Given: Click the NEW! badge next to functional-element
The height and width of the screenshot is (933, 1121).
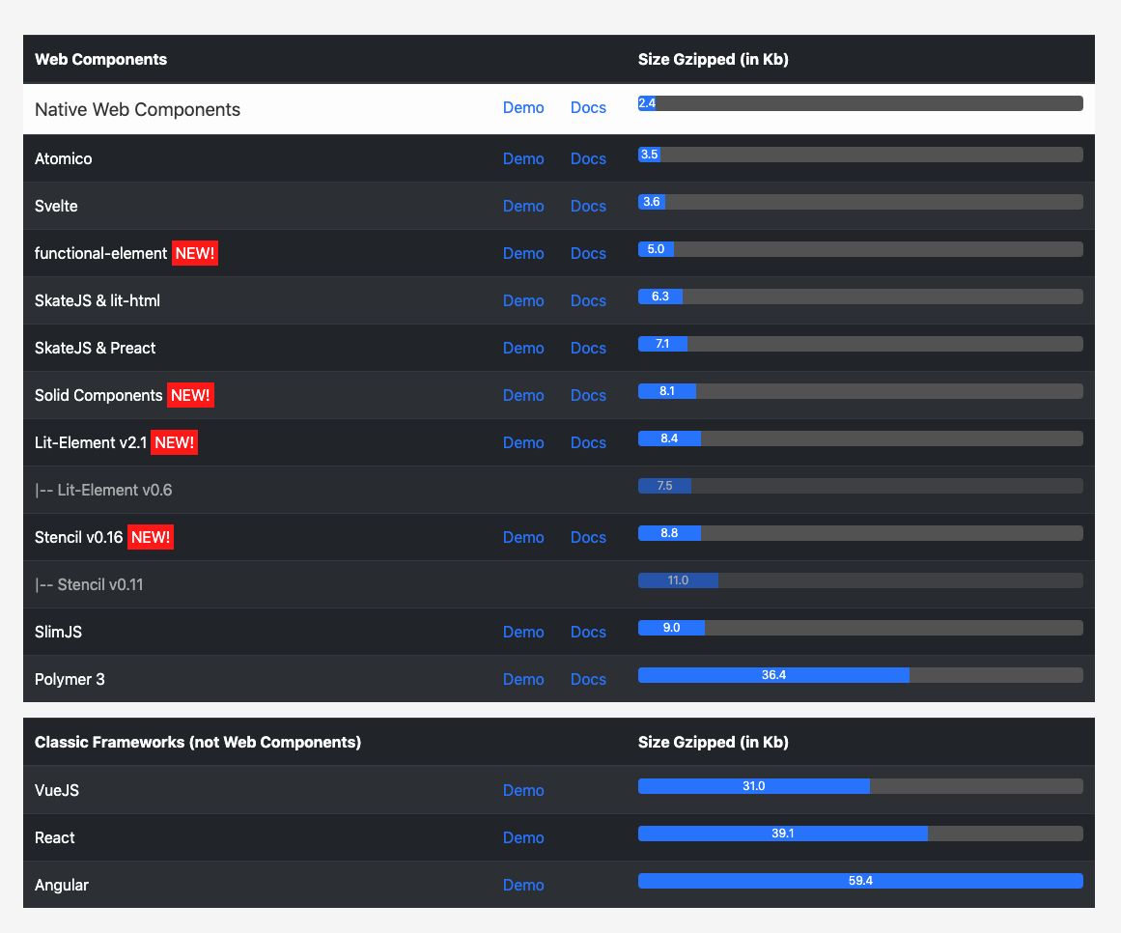Looking at the screenshot, I should pyautogui.click(x=194, y=253).
